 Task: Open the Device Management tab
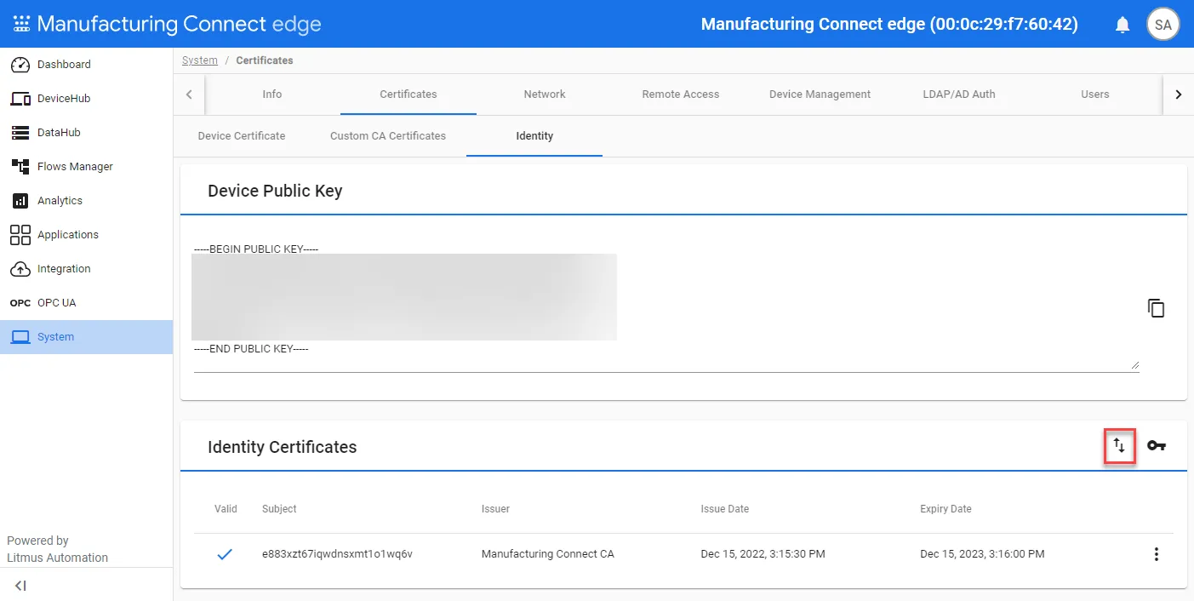click(x=820, y=94)
